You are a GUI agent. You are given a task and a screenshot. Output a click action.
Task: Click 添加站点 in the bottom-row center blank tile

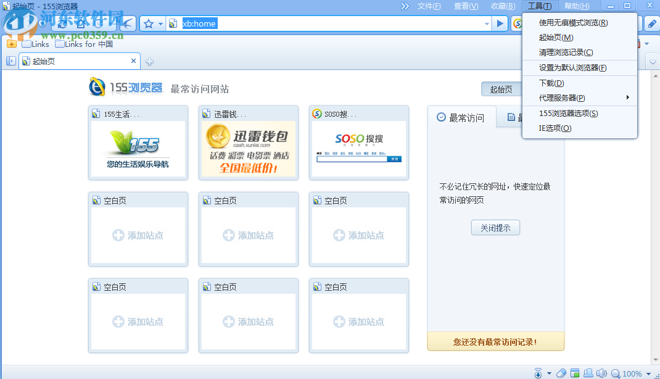point(249,322)
